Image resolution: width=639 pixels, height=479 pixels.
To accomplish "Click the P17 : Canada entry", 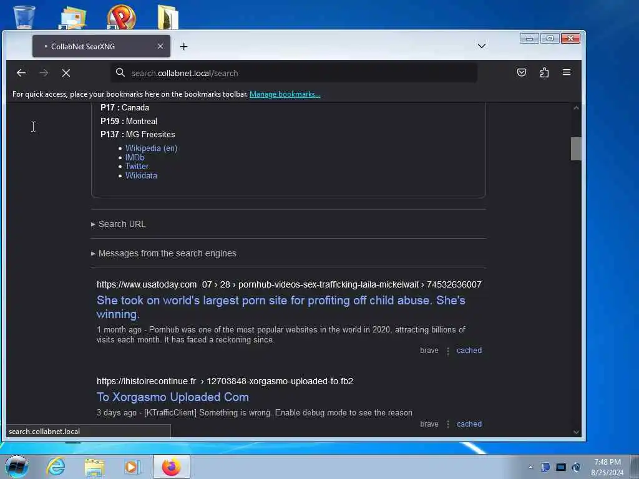I will click(x=125, y=108).
